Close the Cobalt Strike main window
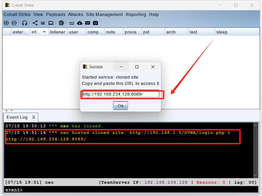The image size is (262, 196). click(x=252, y=5)
